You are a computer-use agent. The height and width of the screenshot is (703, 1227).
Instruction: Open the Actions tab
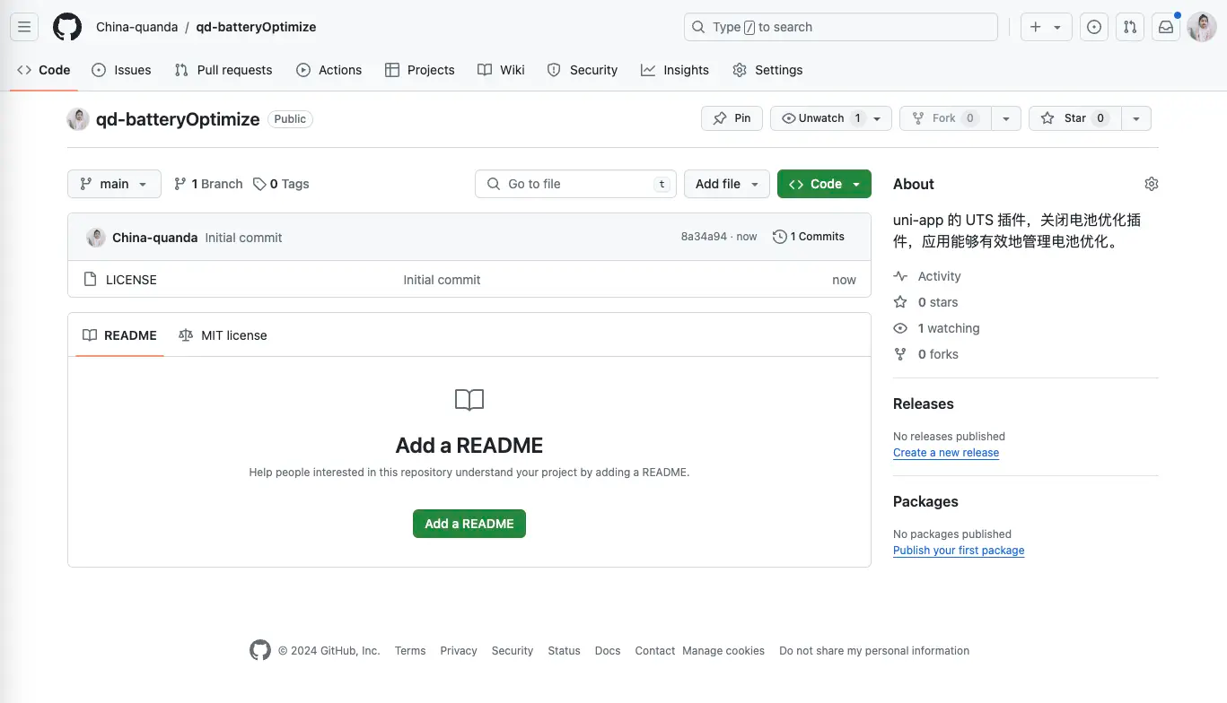(x=329, y=69)
